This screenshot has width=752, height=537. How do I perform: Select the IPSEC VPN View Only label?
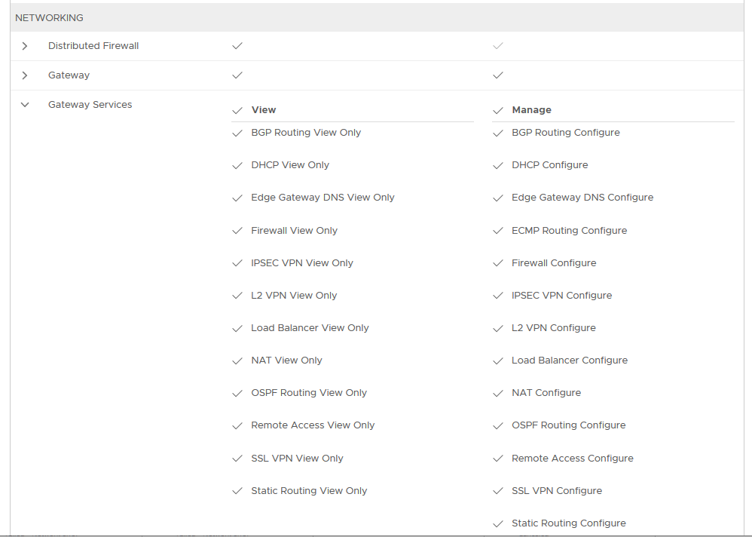301,263
